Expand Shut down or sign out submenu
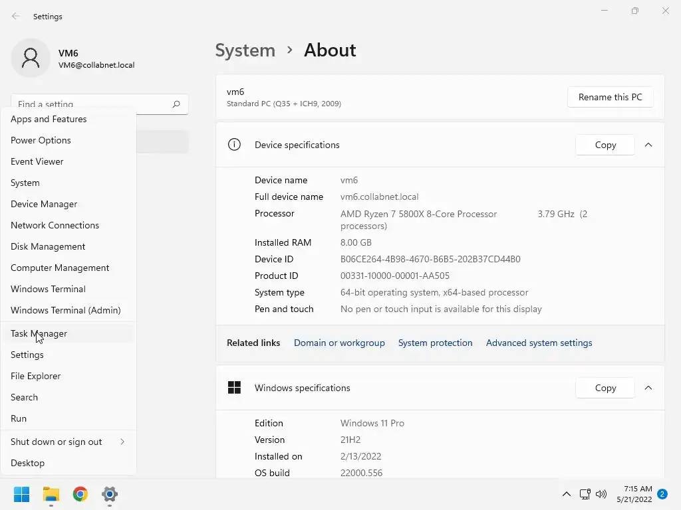Screen dimensions: 681x510 coord(68,442)
